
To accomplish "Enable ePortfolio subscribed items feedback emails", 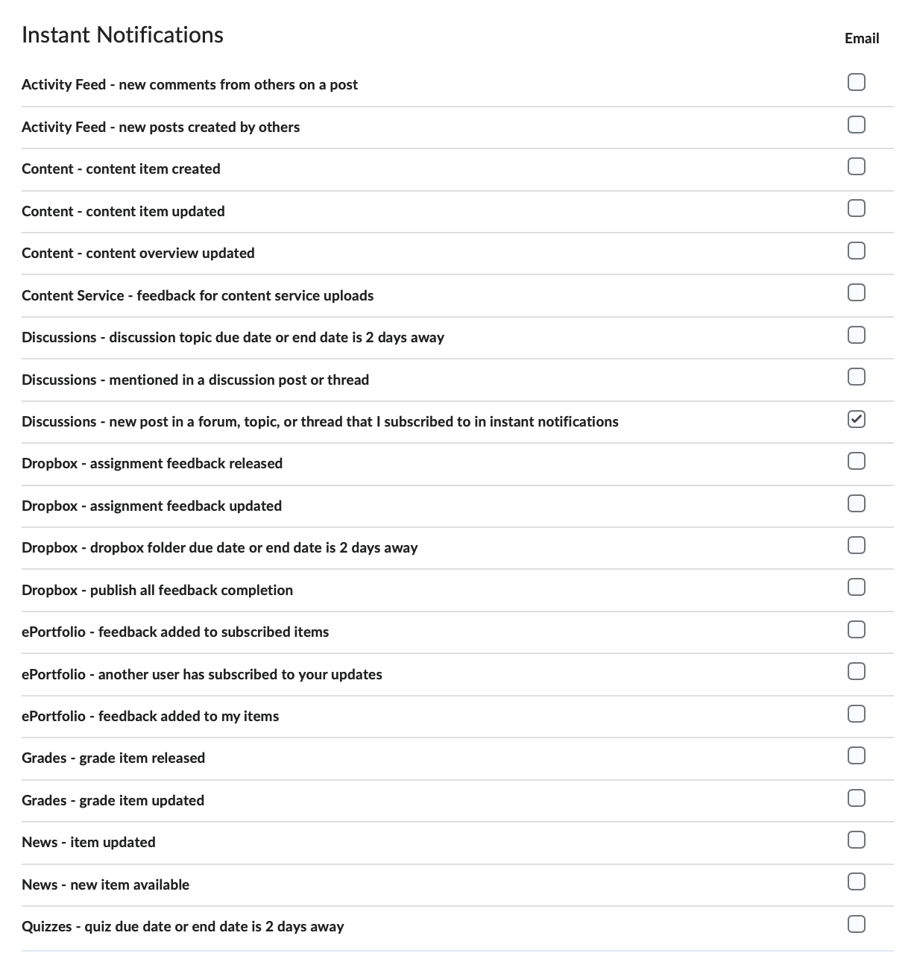I will pyautogui.click(x=856, y=629).
